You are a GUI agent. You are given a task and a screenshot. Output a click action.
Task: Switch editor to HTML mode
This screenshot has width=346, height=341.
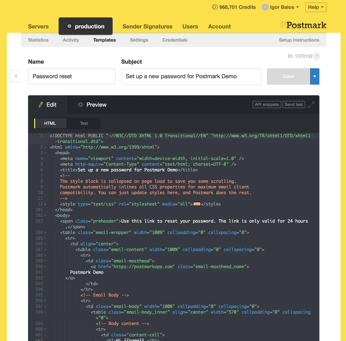(50, 123)
